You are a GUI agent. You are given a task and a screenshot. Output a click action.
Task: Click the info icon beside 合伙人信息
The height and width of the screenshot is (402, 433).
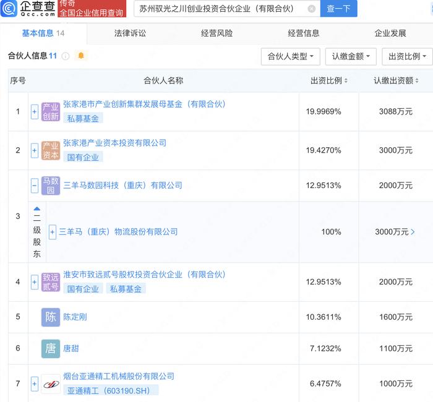66,56
